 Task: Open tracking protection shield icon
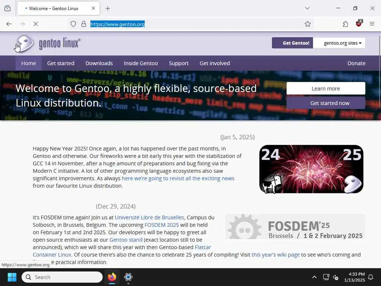(73, 24)
